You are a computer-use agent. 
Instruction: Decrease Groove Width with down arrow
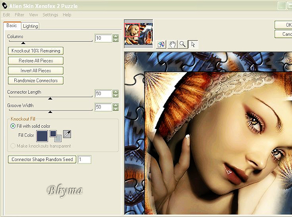tap(116, 109)
